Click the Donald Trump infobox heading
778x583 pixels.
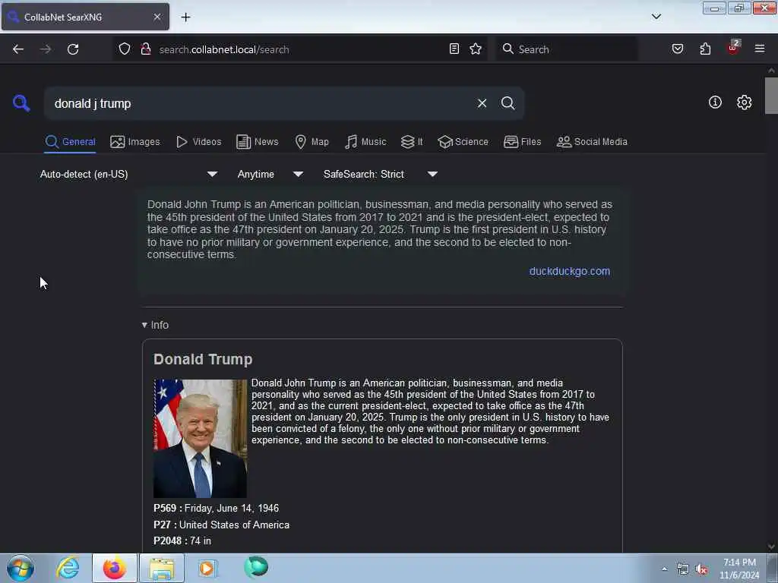[x=203, y=359]
